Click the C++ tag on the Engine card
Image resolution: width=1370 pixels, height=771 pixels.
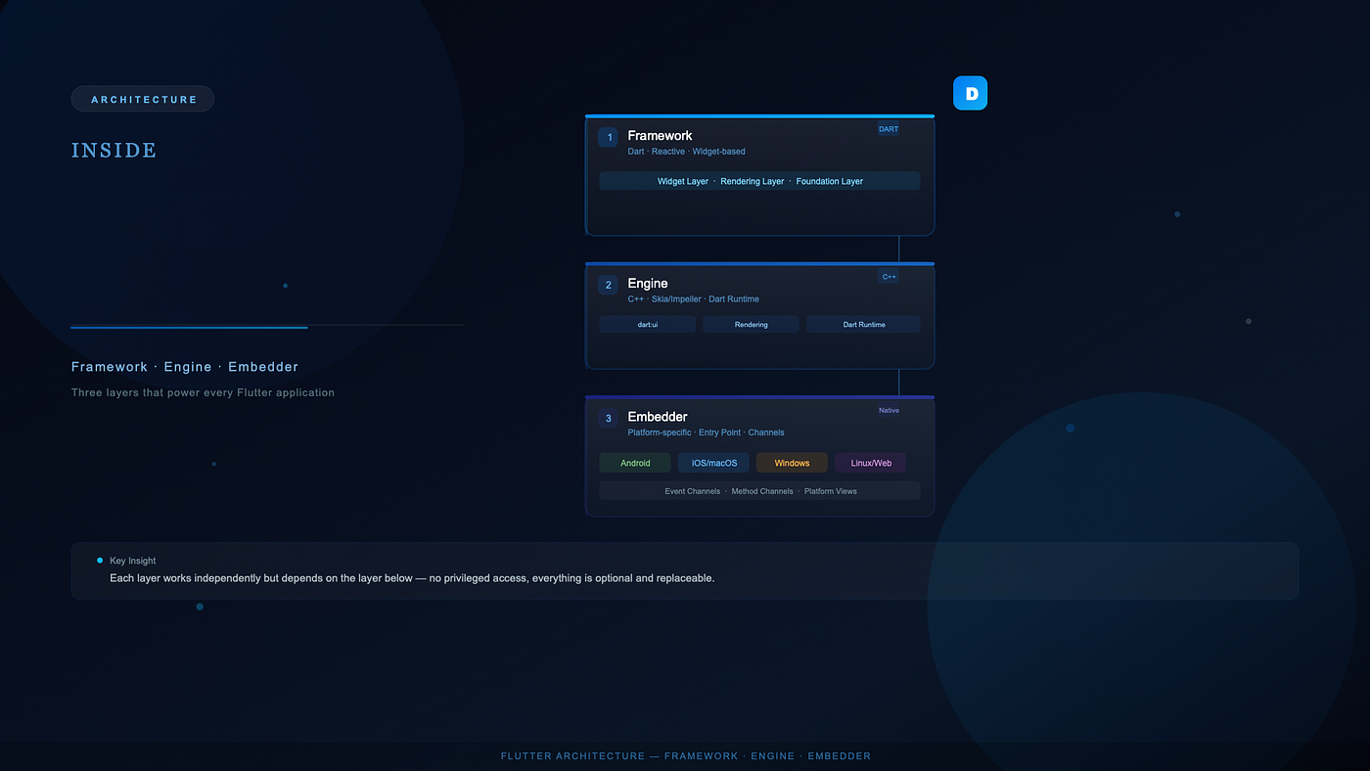(x=890, y=277)
